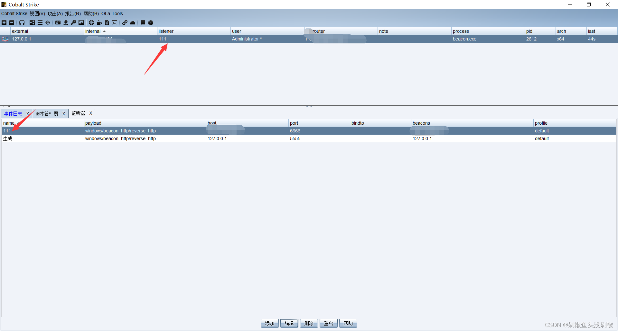The width and height of the screenshot is (618, 331).
Task: Close the 事件日志 tab
Action: tap(28, 114)
